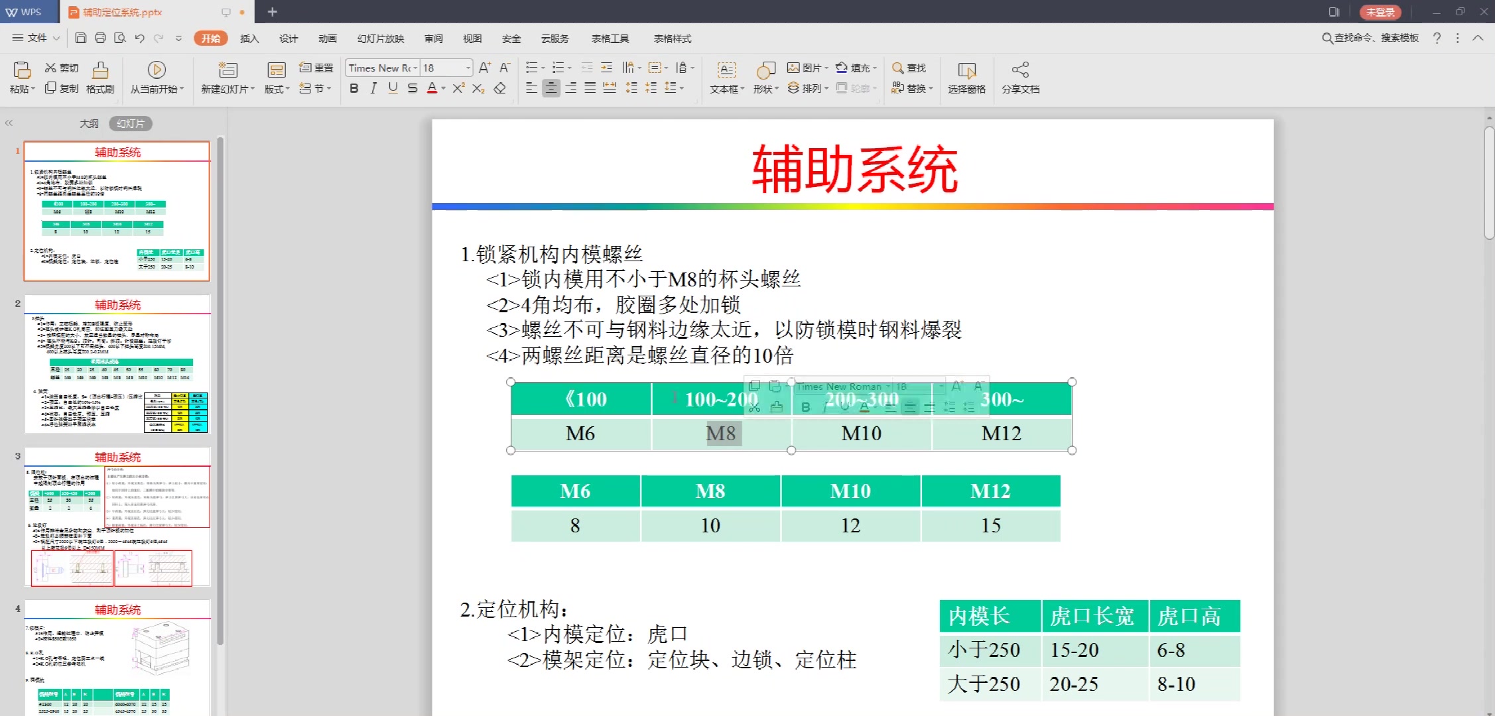Open the help question mark icon
This screenshot has height=716, width=1495.
pyautogui.click(x=1437, y=38)
